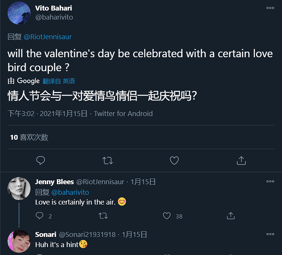Open the @baharivito mention in Jenny's reply
Screen dimensions: 282x255
(70, 192)
